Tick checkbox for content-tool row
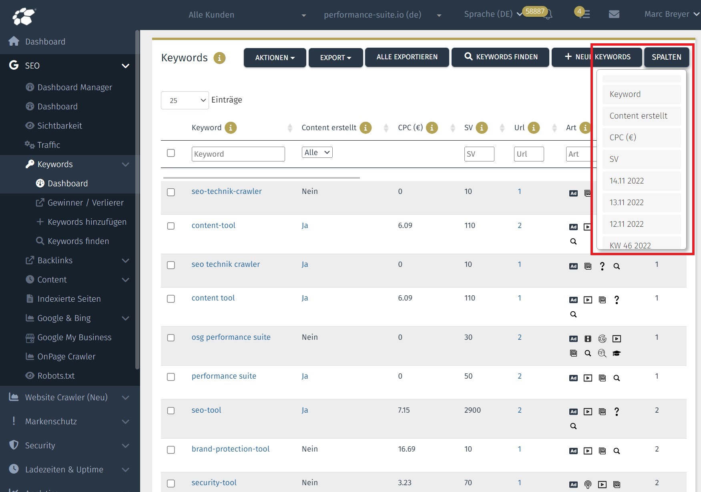Viewport: 701px width, 492px height. (171, 226)
